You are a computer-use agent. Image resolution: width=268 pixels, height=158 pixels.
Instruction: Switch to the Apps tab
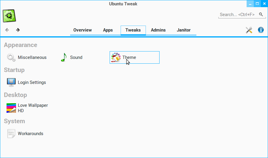[x=108, y=30]
